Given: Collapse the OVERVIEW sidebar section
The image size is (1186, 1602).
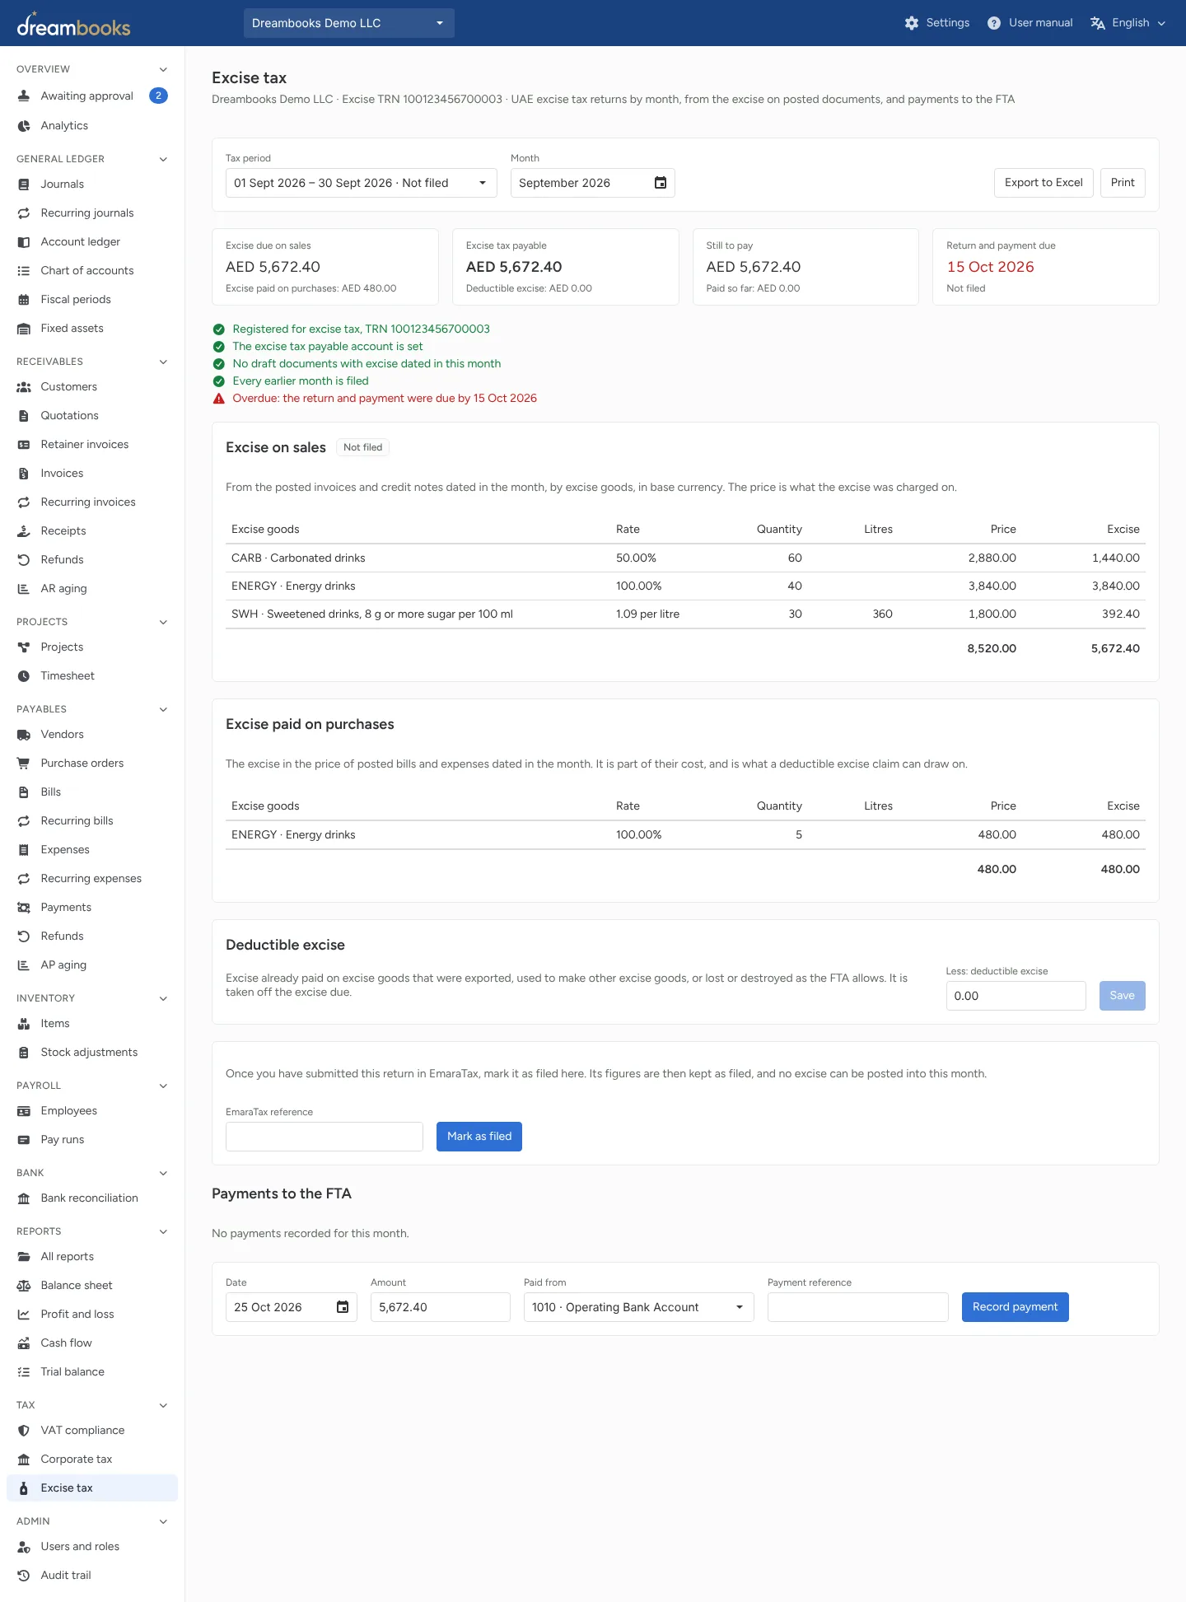Looking at the screenshot, I should [x=163, y=69].
